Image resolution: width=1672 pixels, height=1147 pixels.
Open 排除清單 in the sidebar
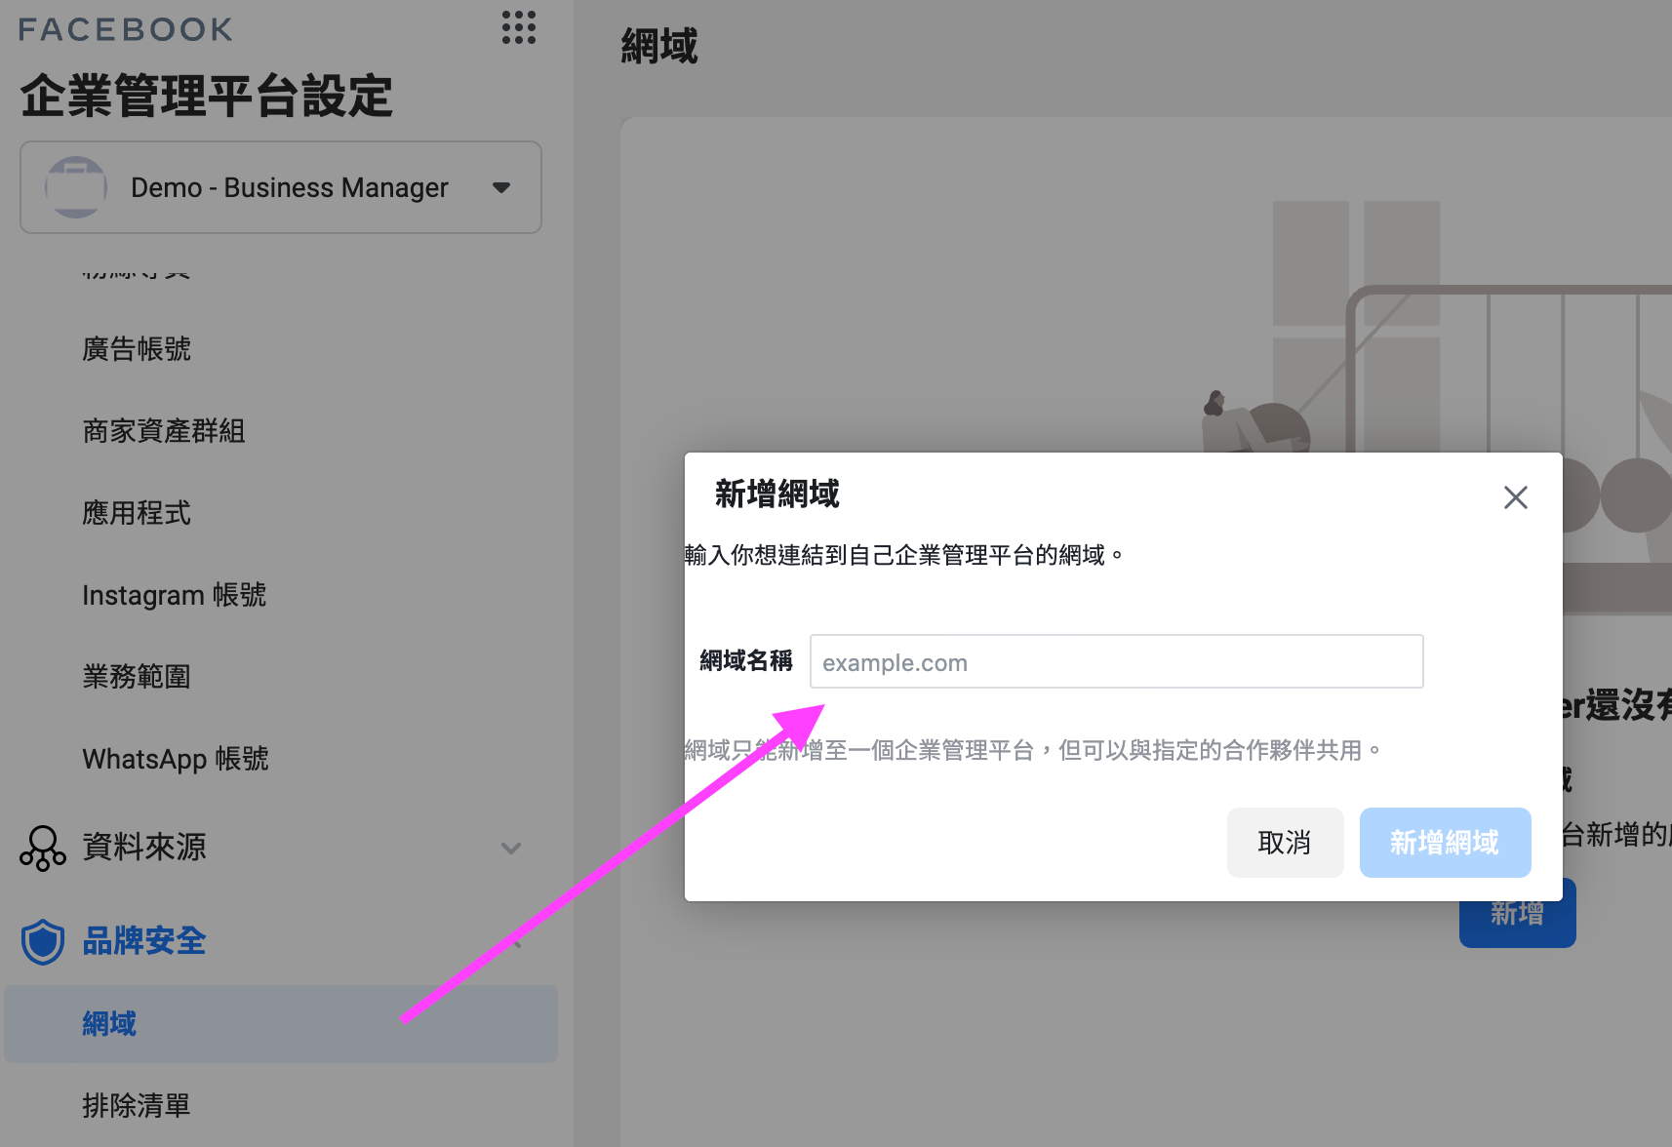coord(137,1106)
